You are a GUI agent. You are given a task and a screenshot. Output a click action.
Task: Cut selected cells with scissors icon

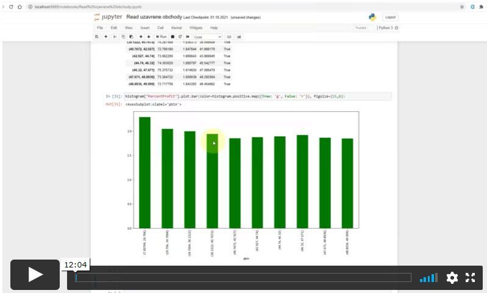tap(115, 37)
